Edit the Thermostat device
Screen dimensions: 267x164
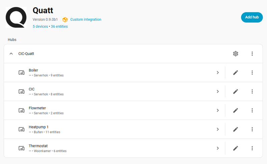pos(236,148)
